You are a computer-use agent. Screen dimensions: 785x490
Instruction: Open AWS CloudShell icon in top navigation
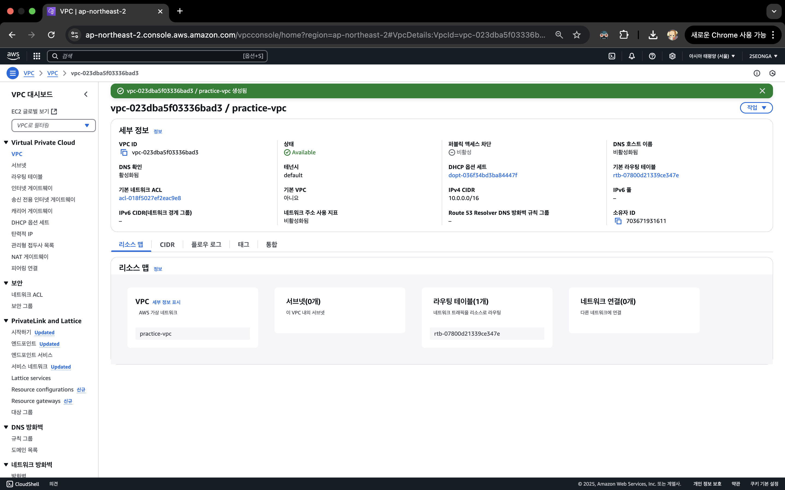click(612, 56)
